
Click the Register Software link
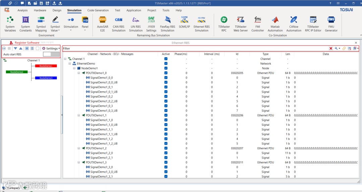tap(27, 42)
